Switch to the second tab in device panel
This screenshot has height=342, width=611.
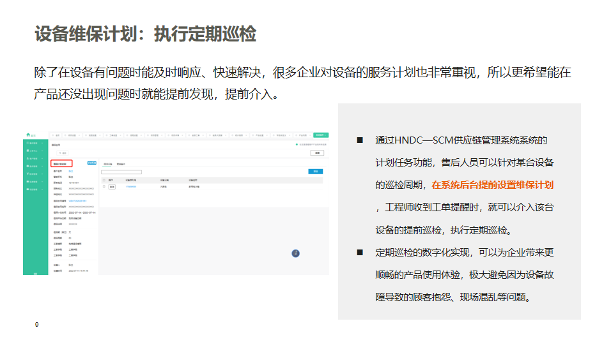pos(120,164)
